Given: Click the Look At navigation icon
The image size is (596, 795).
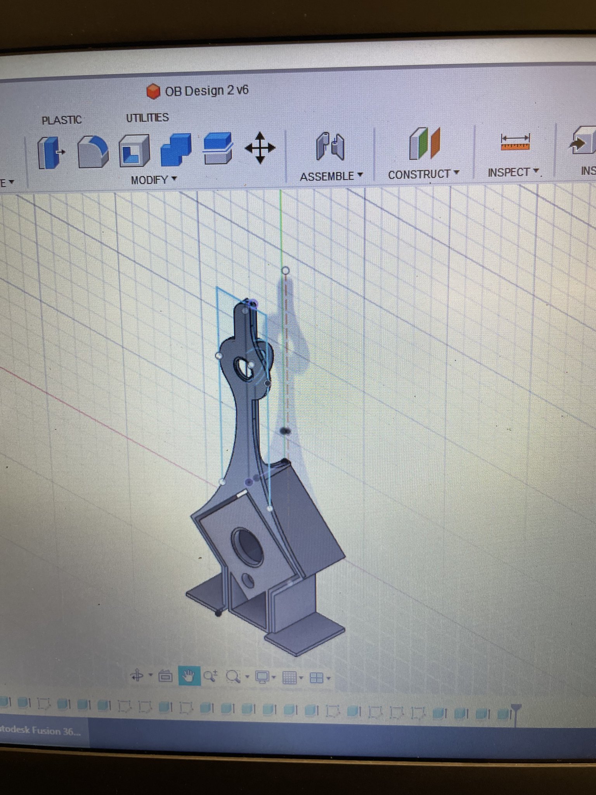Looking at the screenshot, I should 166,676.
